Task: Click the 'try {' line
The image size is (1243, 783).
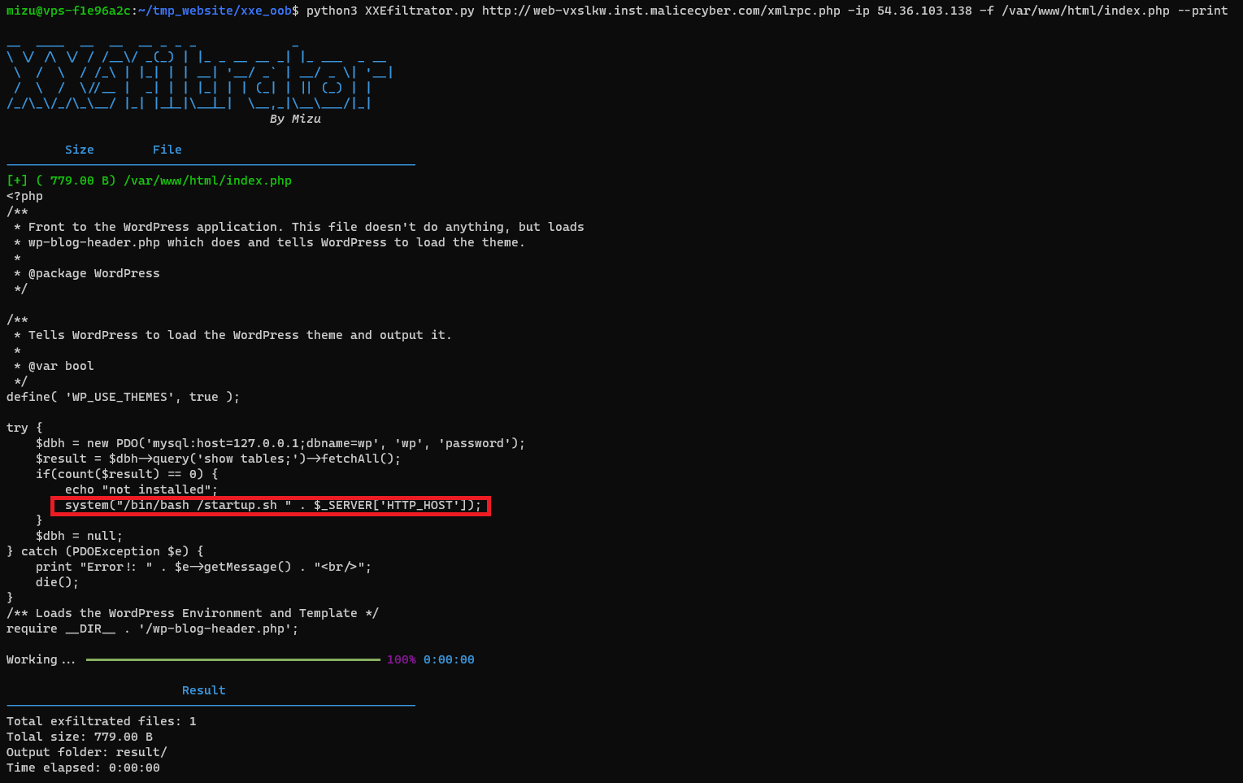Action: pyautogui.click(x=24, y=428)
